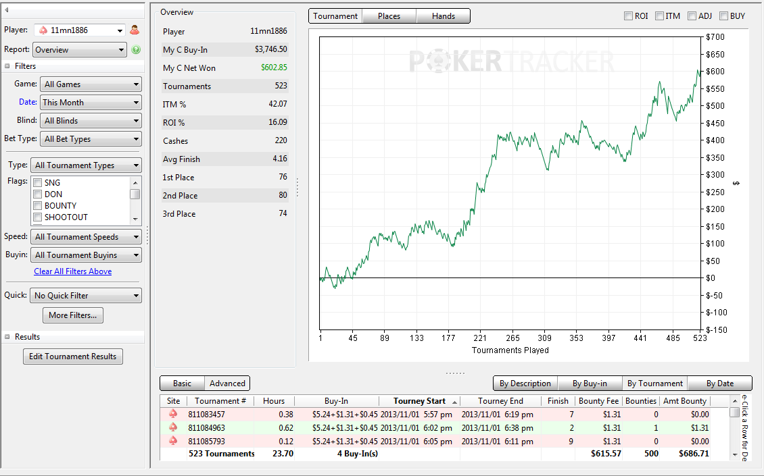Screen dimensions: 764x476
Task: Select the Basic view tab
Action: [x=183, y=384]
